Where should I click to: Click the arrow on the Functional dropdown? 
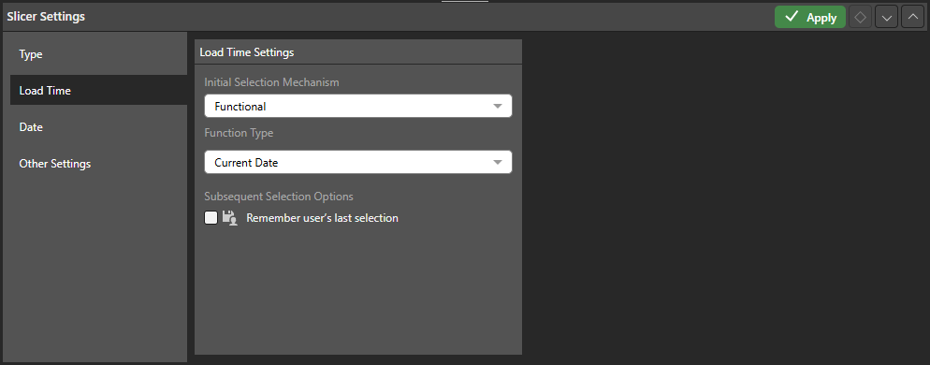[498, 107]
